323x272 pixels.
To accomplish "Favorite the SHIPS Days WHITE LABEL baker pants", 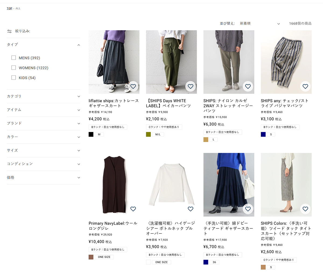I will coord(191,86).
